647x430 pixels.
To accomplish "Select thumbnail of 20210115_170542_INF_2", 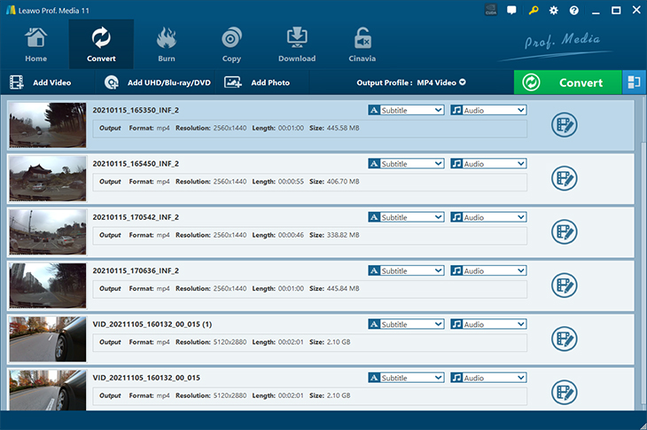I will click(48, 232).
